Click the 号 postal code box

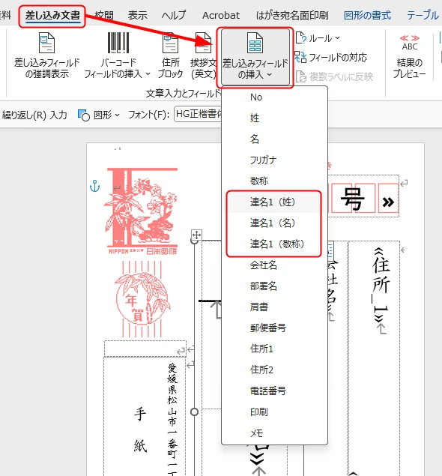[353, 199]
